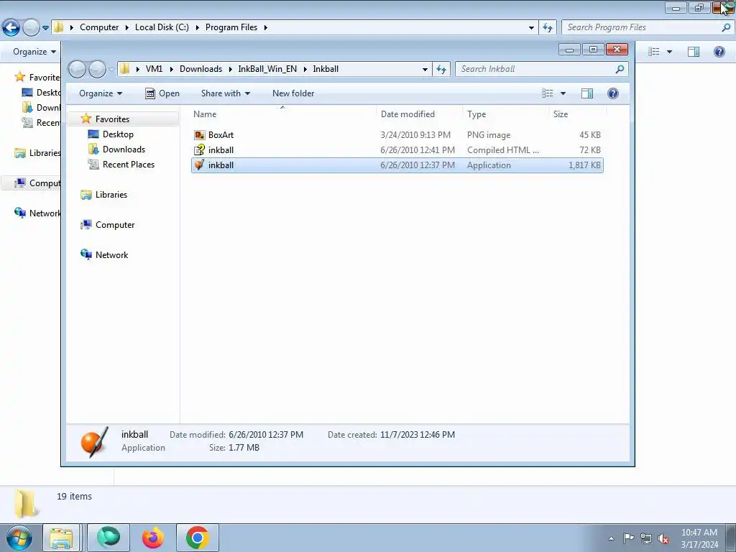Click the large inkball icon in details pane
Screen dimensions: 736x552
pyautogui.click(x=94, y=442)
